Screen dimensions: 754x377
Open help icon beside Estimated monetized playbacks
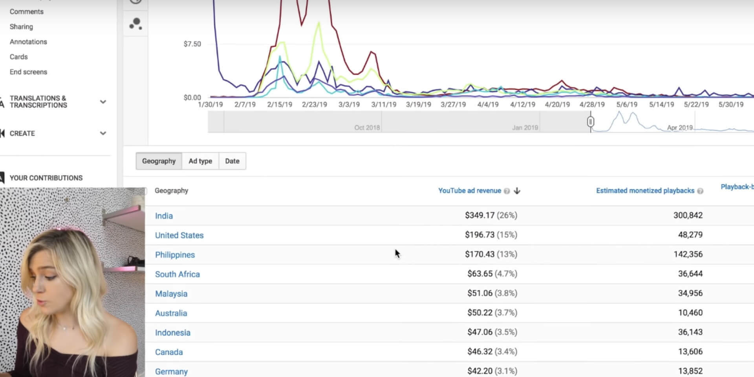click(x=700, y=191)
